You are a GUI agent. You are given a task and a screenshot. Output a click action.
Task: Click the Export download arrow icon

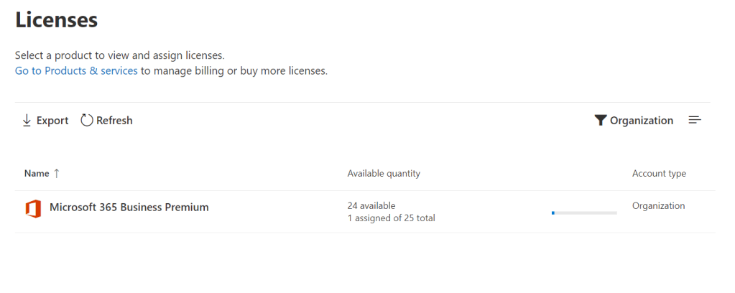pos(27,121)
